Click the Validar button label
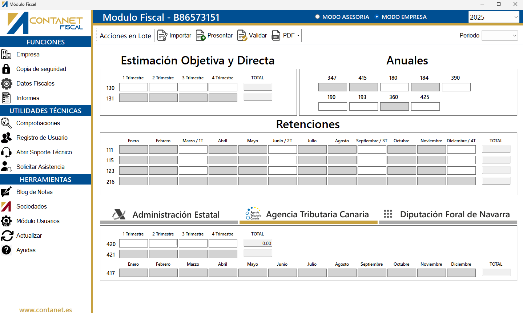Screen dimensions: 523x313 pos(258,35)
